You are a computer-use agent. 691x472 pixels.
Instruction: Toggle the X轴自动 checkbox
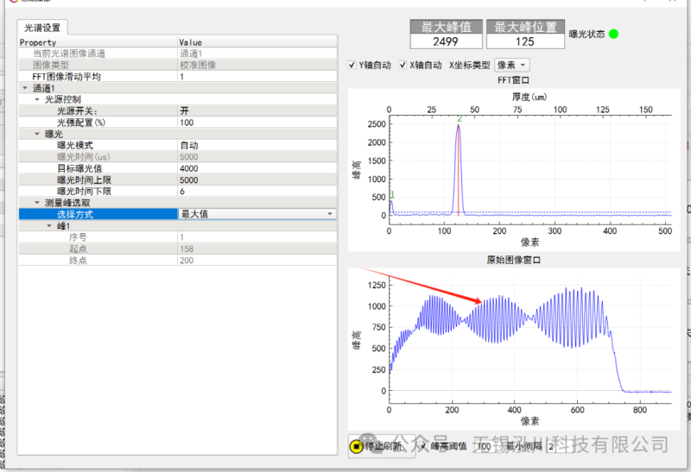click(x=403, y=65)
